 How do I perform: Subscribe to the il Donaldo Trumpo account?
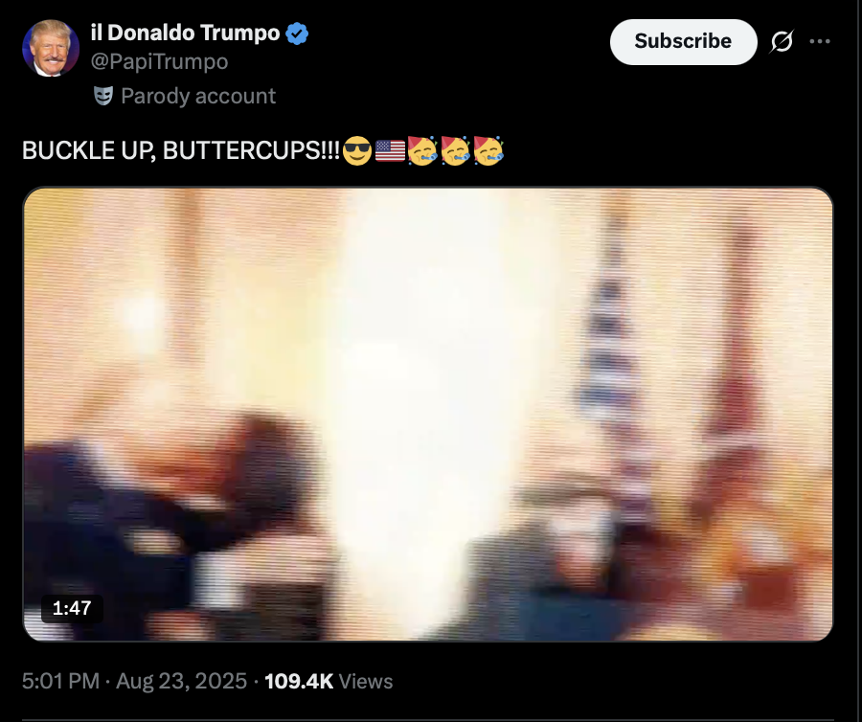point(683,42)
